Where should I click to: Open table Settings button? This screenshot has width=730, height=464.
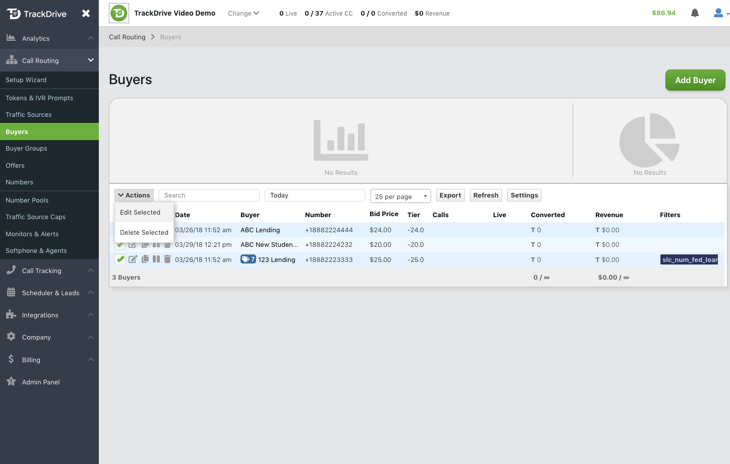click(524, 195)
